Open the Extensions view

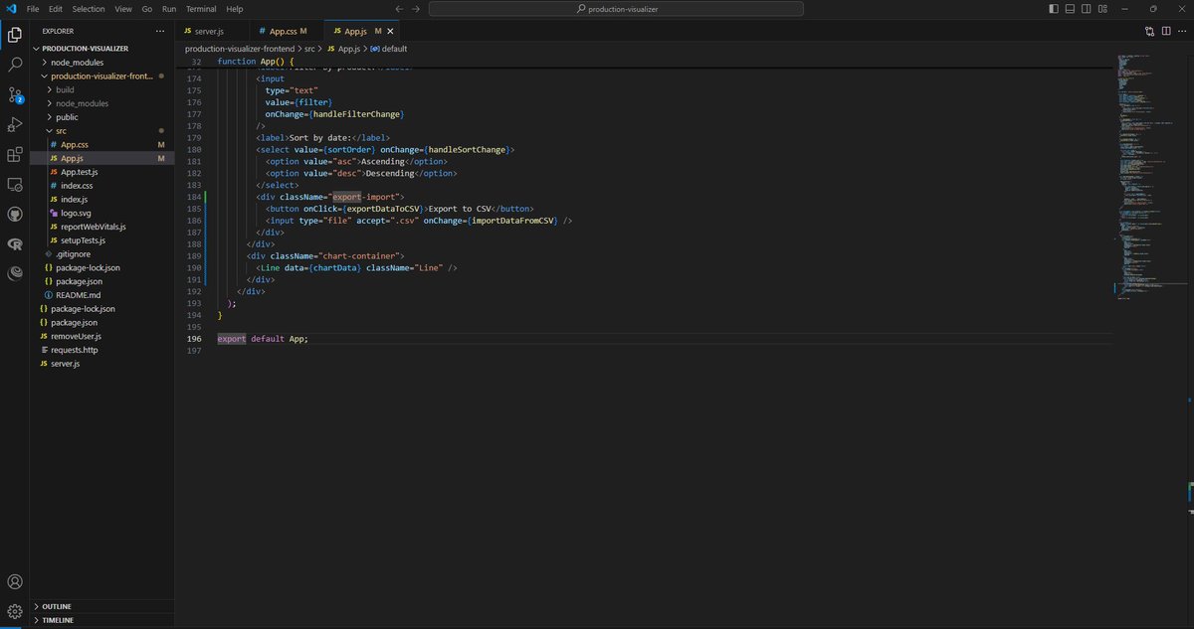click(x=14, y=155)
